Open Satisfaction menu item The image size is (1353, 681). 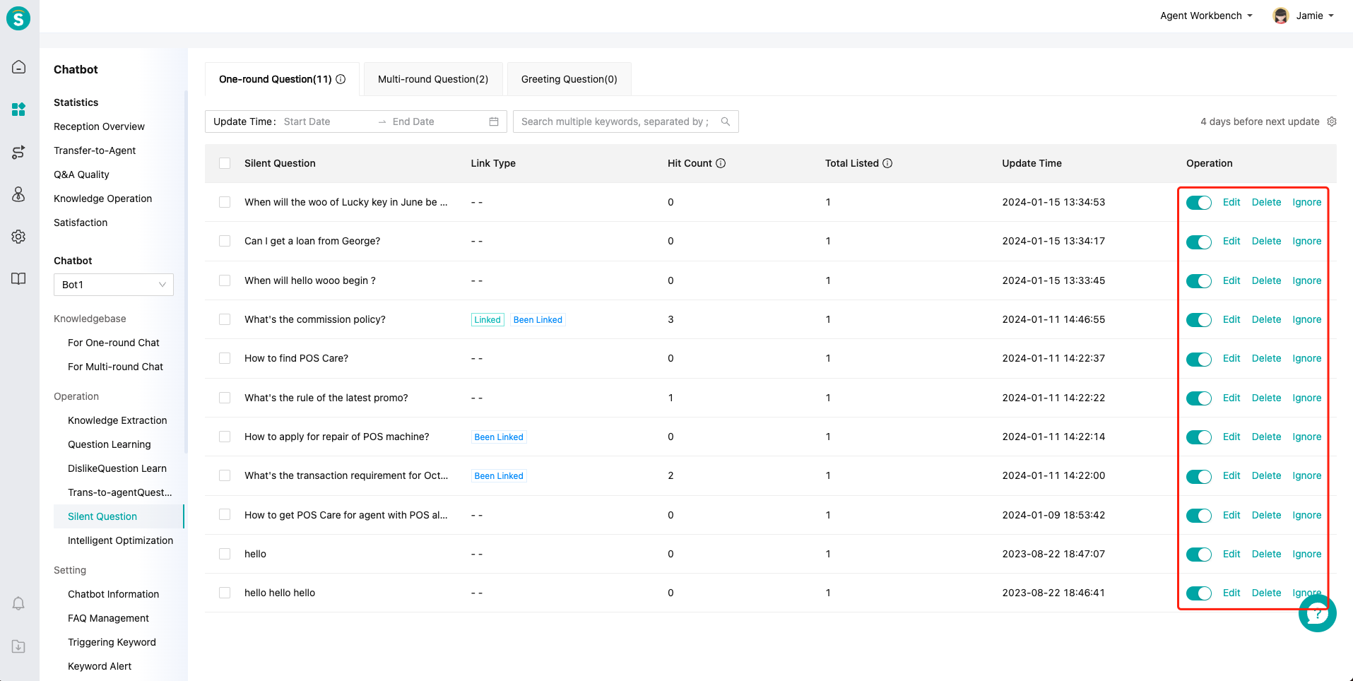pyautogui.click(x=81, y=223)
